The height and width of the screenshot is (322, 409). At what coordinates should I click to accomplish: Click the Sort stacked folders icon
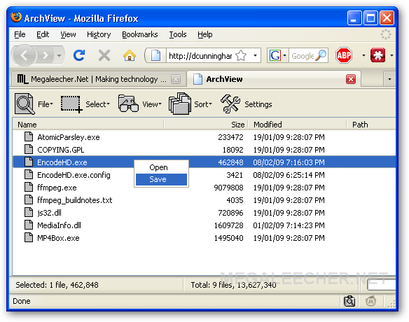pyautogui.click(x=180, y=104)
